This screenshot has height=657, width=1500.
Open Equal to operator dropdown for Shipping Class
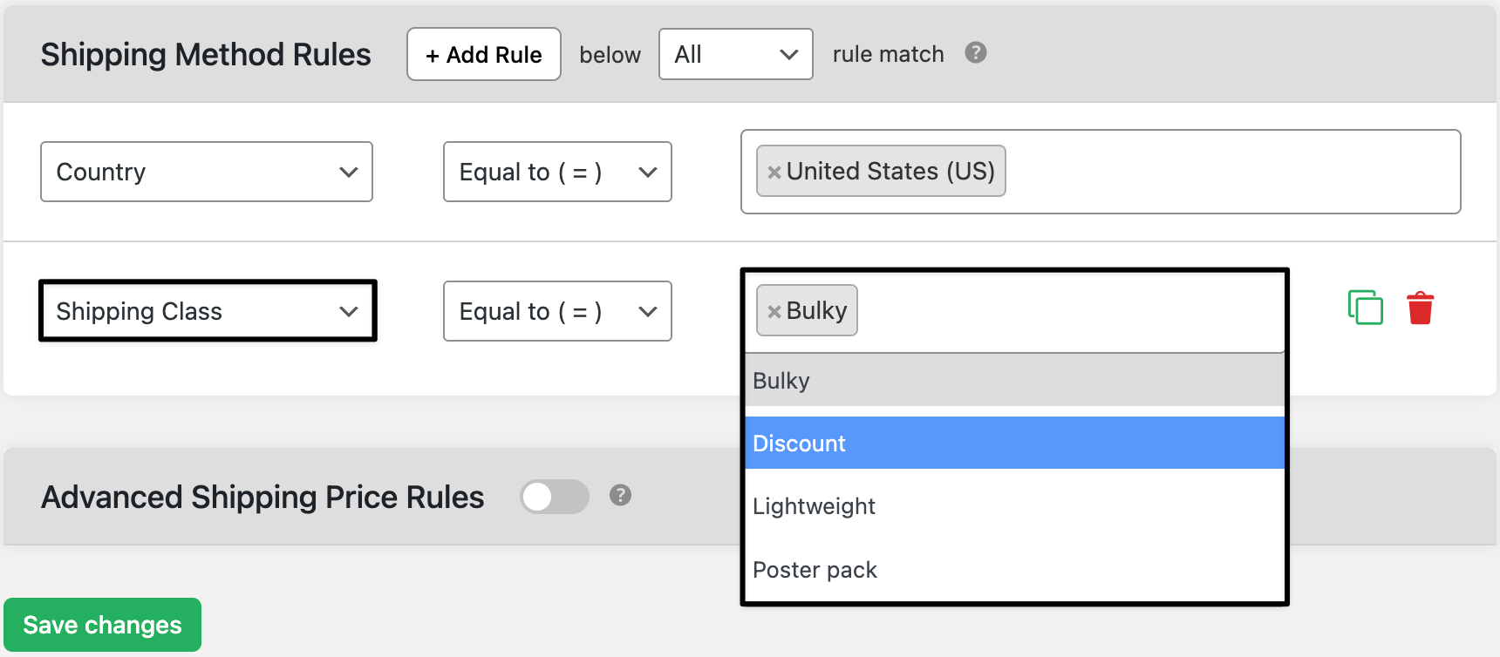[557, 311]
